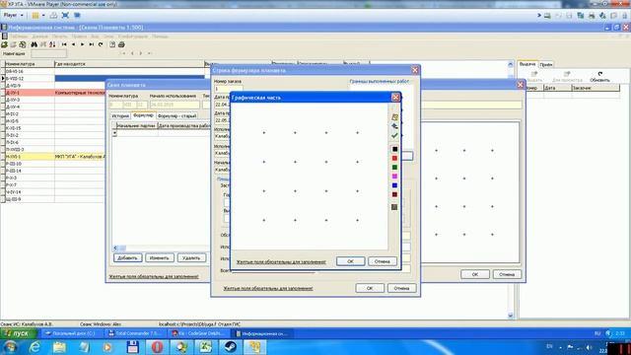631x355 pixels.
Task: Click OK in the Строка формуляра планшета dialog
Action: pos(370,288)
